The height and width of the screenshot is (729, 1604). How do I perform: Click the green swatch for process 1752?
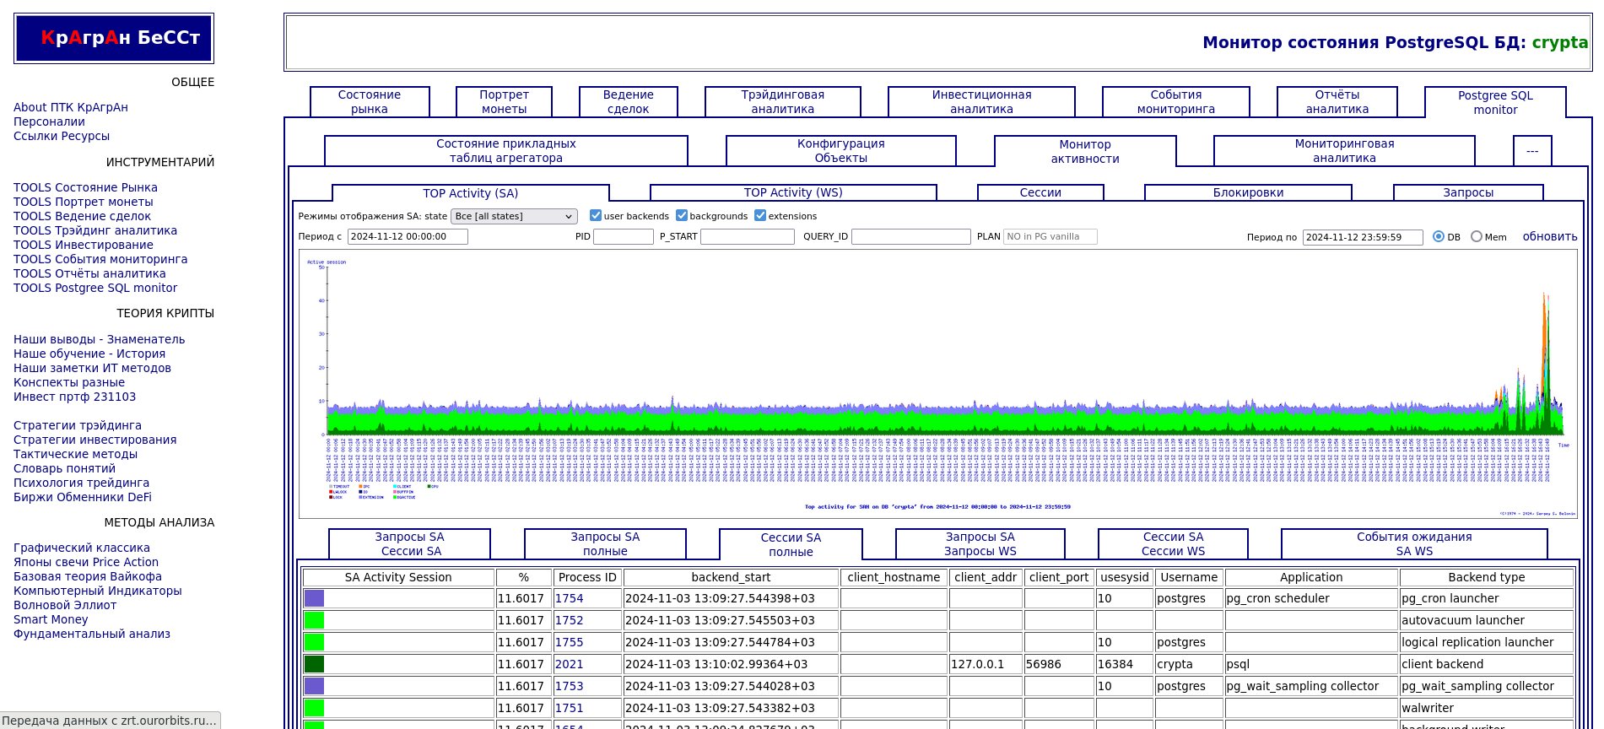(x=314, y=620)
